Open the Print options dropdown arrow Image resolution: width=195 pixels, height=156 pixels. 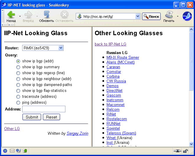[x=178, y=16]
